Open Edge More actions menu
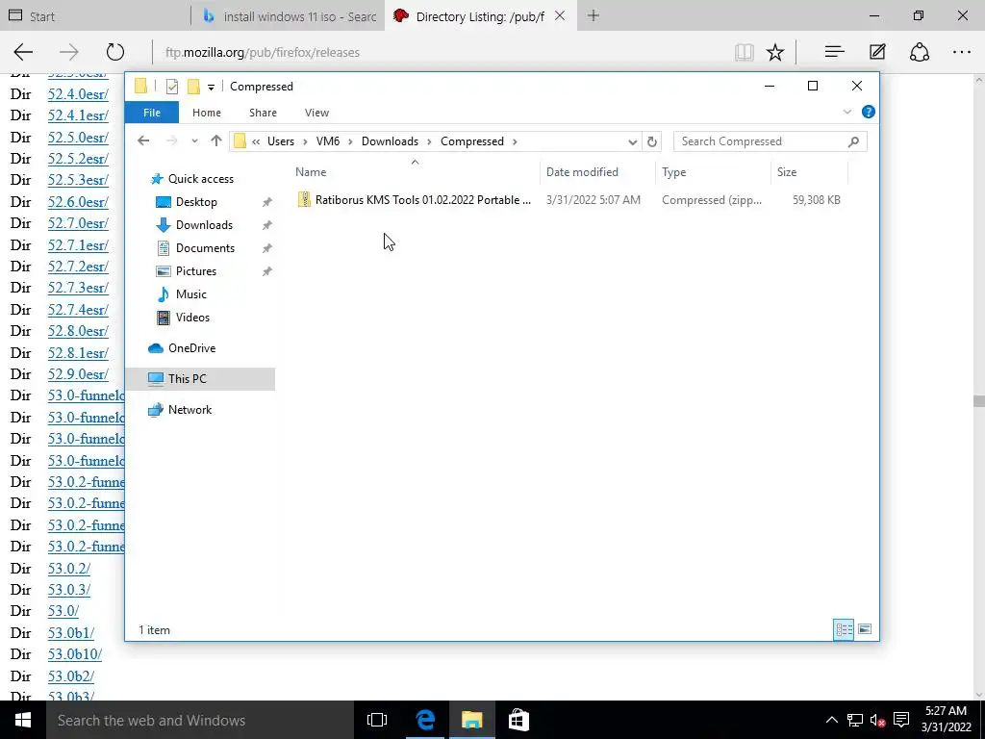This screenshot has height=739, width=985. tap(962, 52)
